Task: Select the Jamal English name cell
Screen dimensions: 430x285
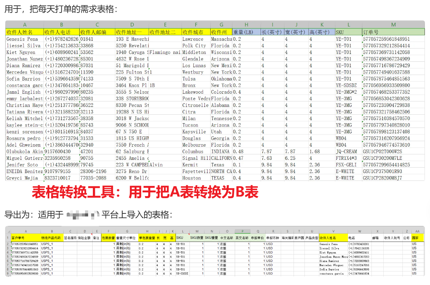Action: pos(24,92)
